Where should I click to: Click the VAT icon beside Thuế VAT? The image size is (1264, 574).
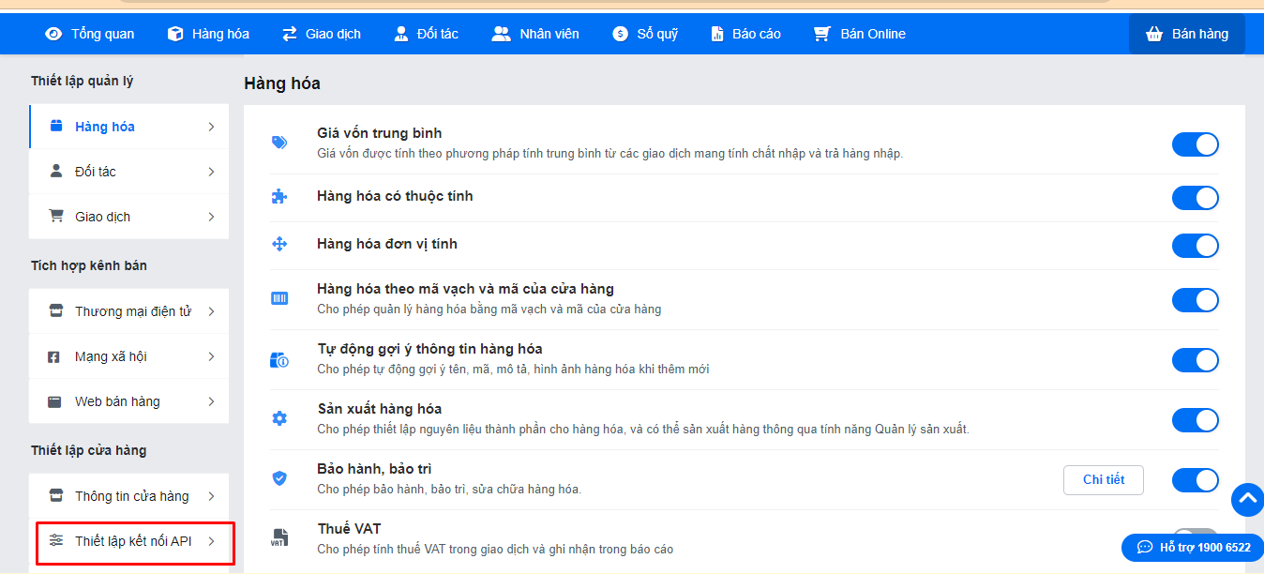click(279, 538)
